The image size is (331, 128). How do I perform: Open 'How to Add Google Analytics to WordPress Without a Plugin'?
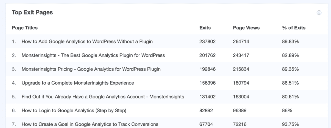(x=87, y=41)
